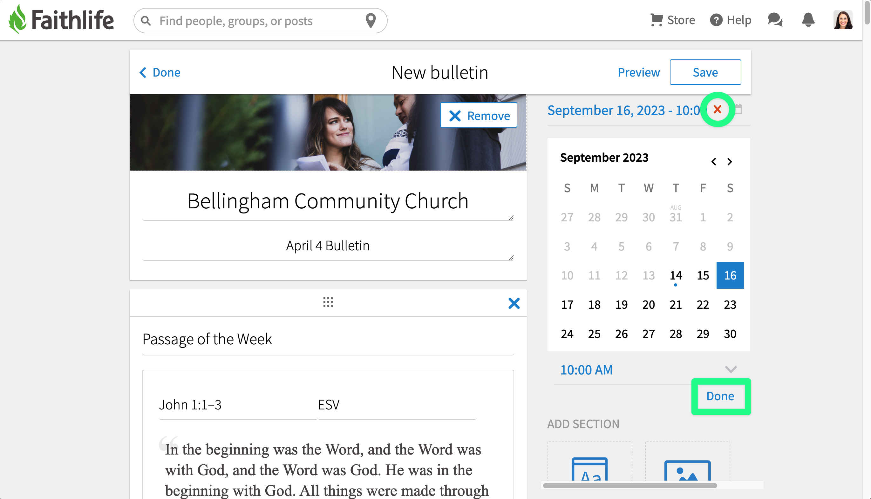Screen dimensions: 871x499
Task: Click the red clear date X icon
Action: click(x=717, y=110)
